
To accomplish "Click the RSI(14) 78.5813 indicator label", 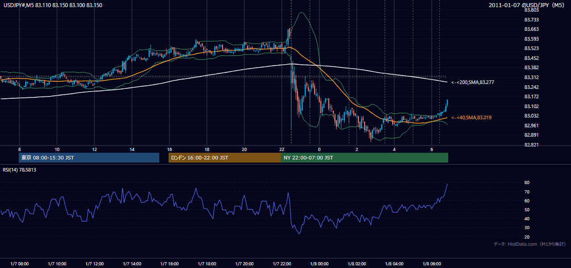I will point(19,170).
